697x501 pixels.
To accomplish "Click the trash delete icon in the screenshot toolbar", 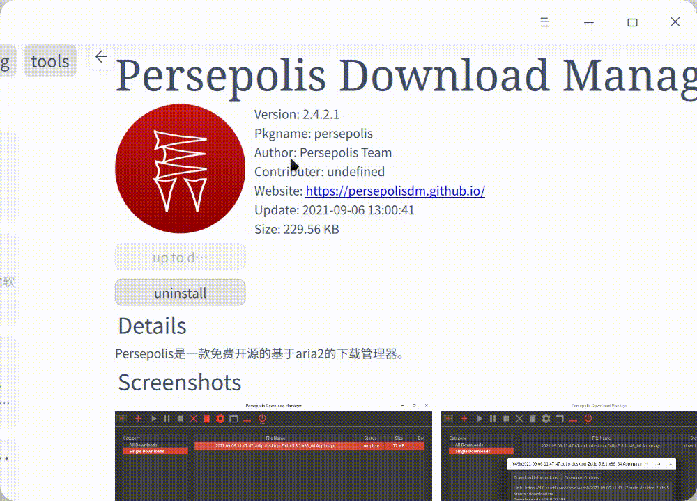I will point(206,418).
